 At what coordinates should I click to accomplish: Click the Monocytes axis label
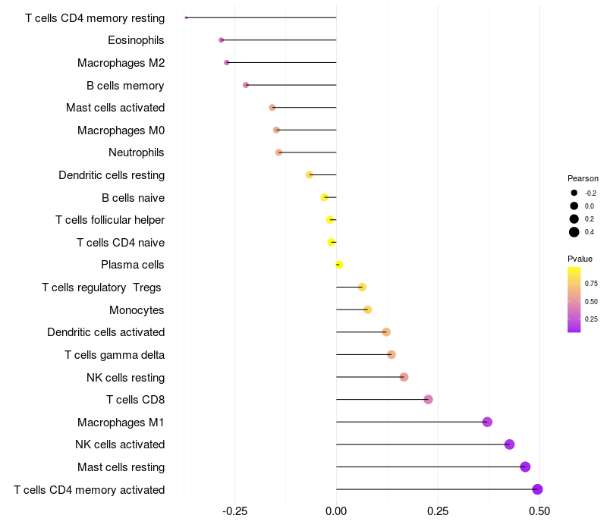tap(137, 310)
